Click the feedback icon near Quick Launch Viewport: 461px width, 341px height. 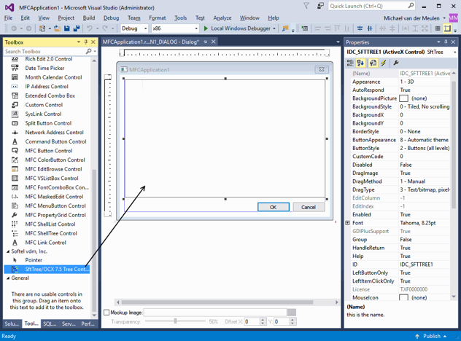pos(320,6)
